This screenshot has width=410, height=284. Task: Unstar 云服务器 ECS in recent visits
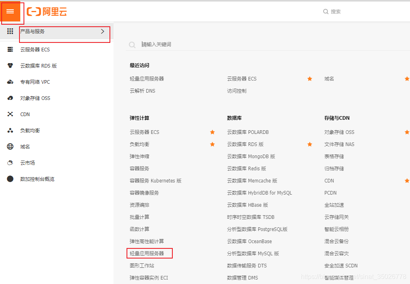tap(309, 79)
